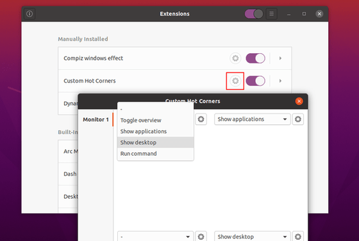Screen dimensions: 359x241
Task: Click the Manually Installed section heading
Action: click(83, 39)
